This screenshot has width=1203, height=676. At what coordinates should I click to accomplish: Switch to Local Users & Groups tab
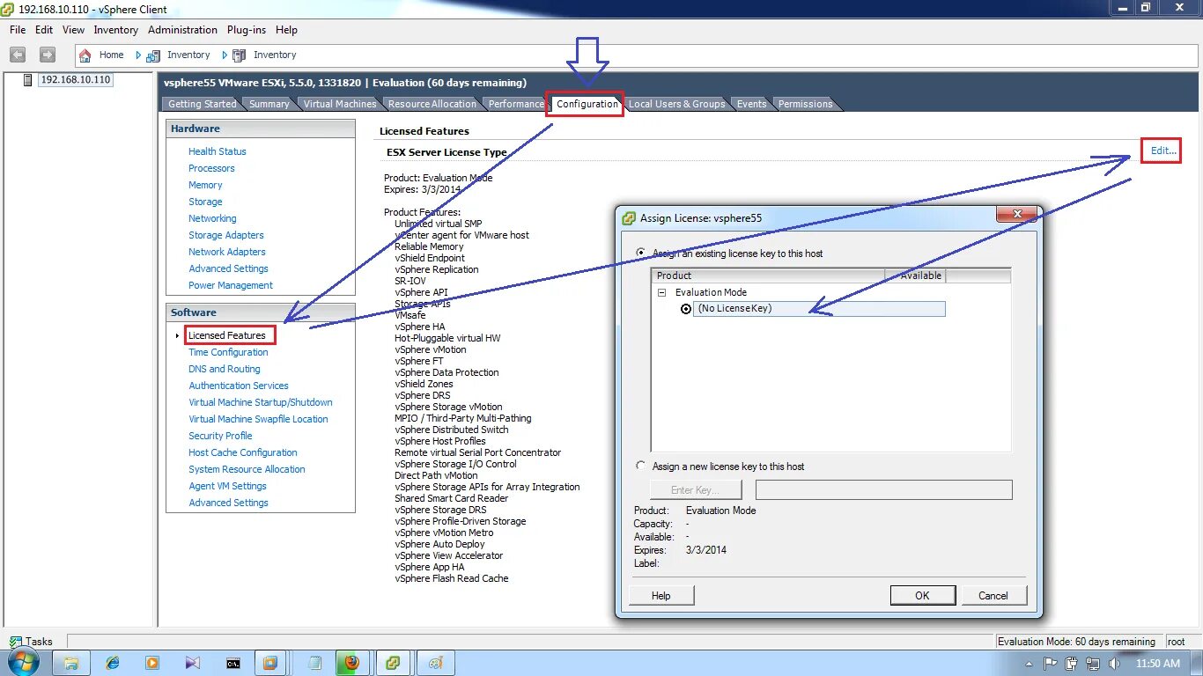677,104
